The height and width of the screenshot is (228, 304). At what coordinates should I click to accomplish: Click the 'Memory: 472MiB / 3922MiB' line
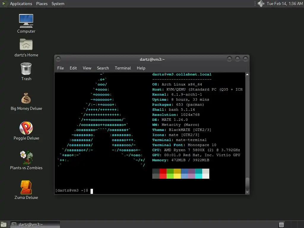[x=181, y=160]
